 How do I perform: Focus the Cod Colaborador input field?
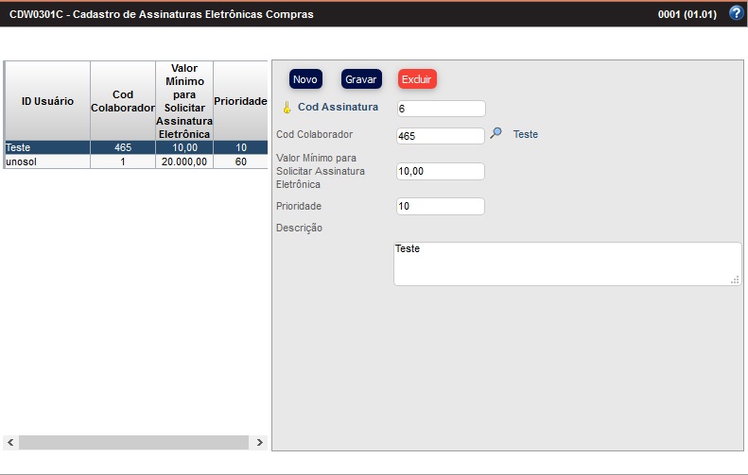tap(441, 136)
